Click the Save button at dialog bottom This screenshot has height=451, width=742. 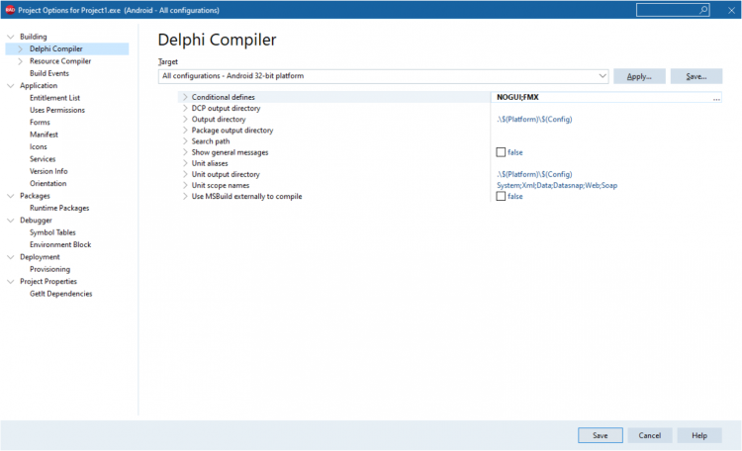pyautogui.click(x=601, y=435)
